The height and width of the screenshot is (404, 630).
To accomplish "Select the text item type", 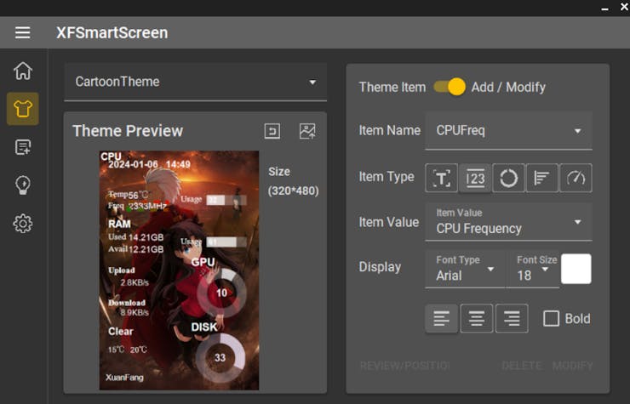I will pos(442,178).
